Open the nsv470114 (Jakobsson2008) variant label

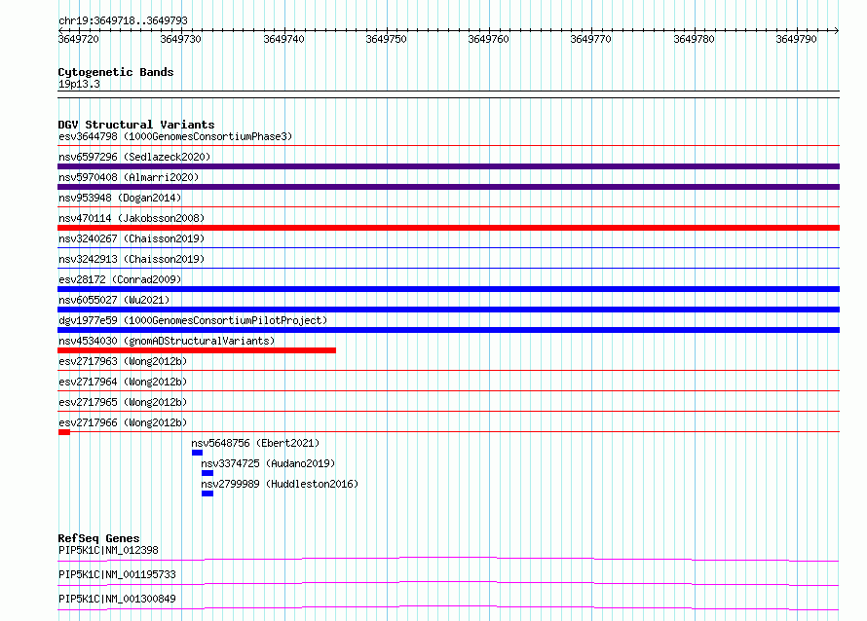point(132,218)
